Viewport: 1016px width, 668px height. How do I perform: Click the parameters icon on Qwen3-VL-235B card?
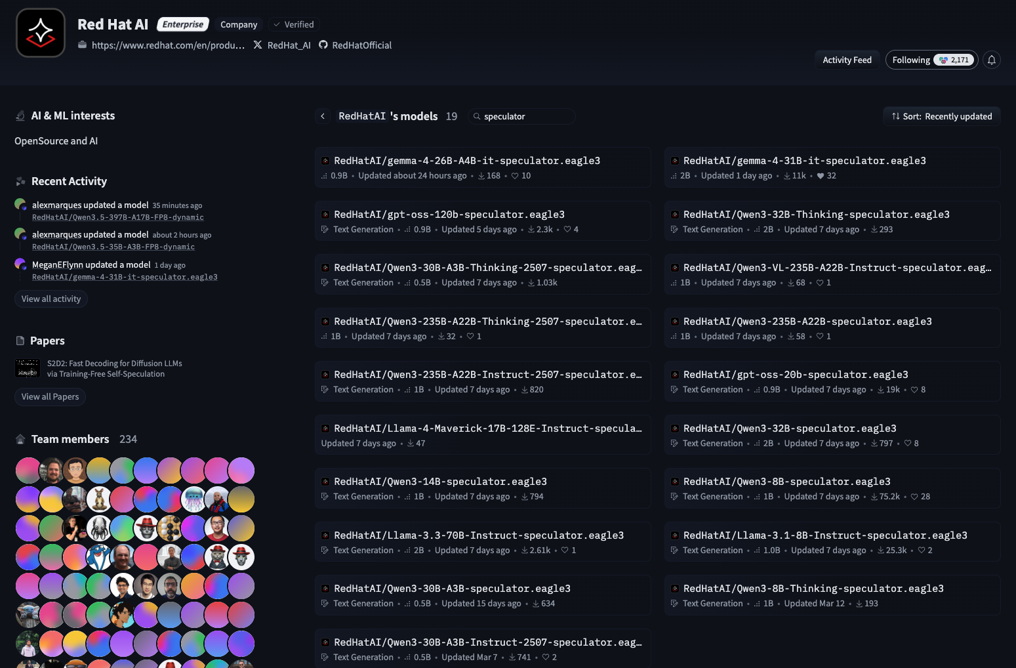[x=674, y=283]
